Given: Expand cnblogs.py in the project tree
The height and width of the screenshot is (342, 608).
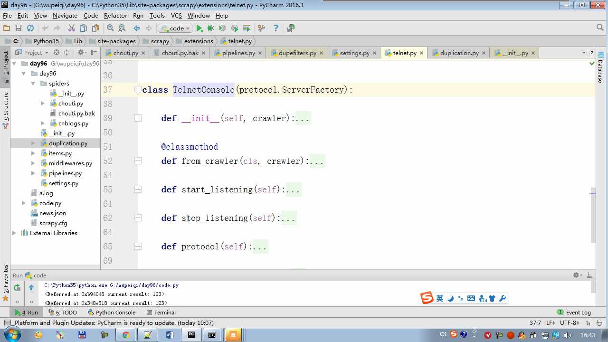Looking at the screenshot, I should pyautogui.click(x=43, y=123).
